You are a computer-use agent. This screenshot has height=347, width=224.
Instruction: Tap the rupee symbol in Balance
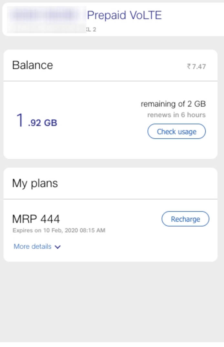[189, 67]
